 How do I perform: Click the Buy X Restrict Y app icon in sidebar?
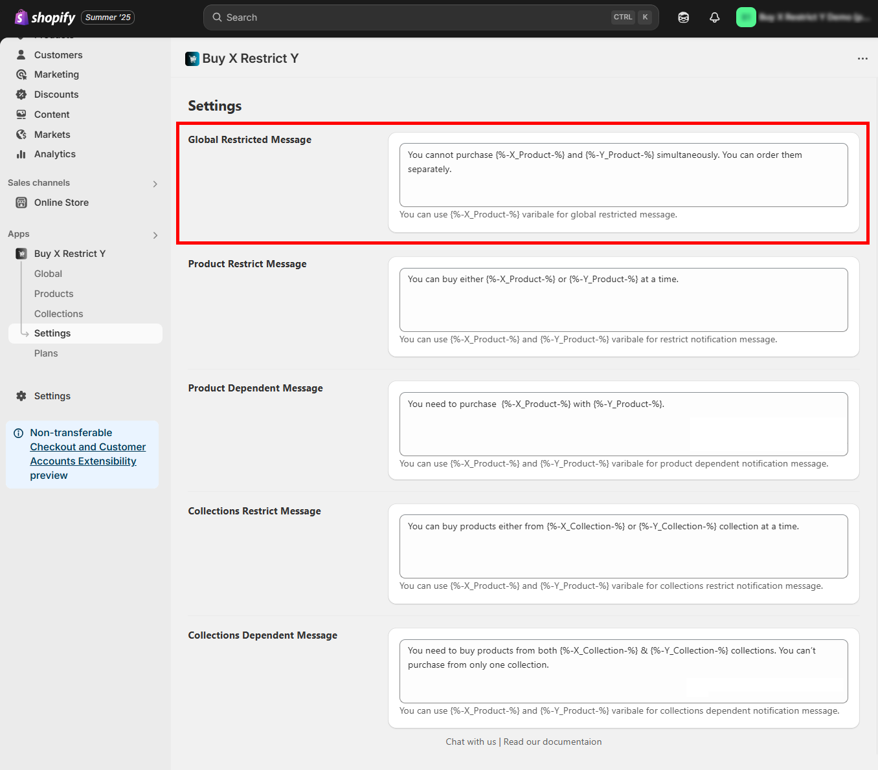(21, 254)
